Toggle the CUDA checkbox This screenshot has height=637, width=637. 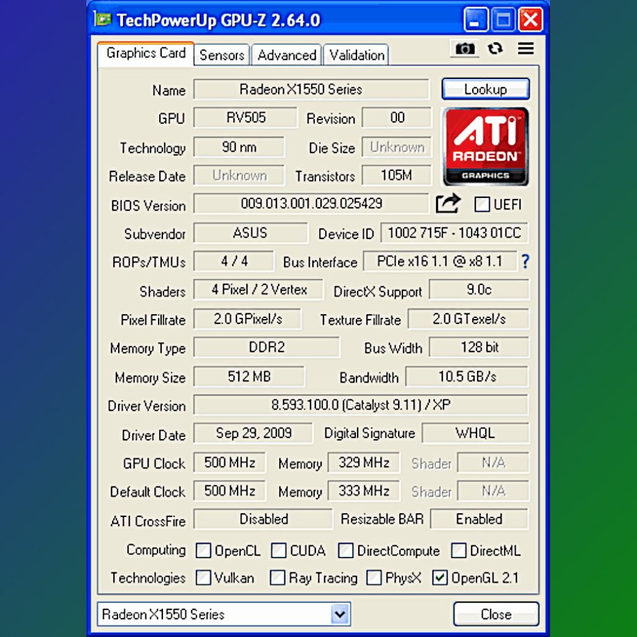[279, 551]
